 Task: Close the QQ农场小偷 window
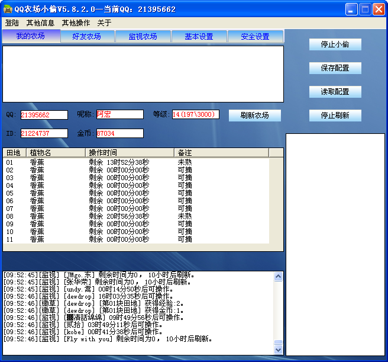coord(379,9)
